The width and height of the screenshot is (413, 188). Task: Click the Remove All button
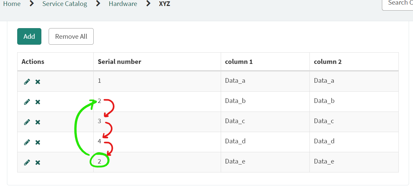tap(71, 36)
